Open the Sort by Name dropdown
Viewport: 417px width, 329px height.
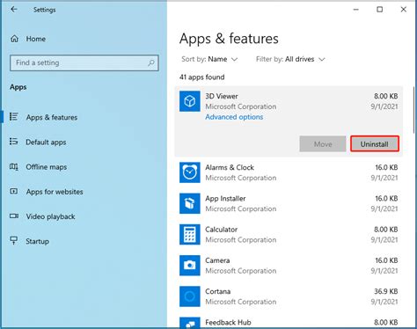click(x=209, y=59)
